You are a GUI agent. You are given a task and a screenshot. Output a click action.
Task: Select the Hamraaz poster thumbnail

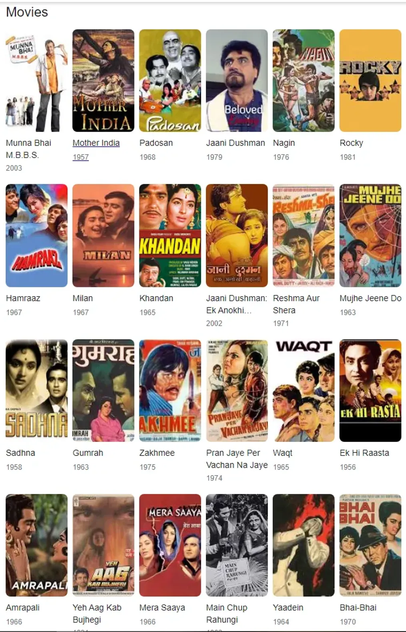36,235
